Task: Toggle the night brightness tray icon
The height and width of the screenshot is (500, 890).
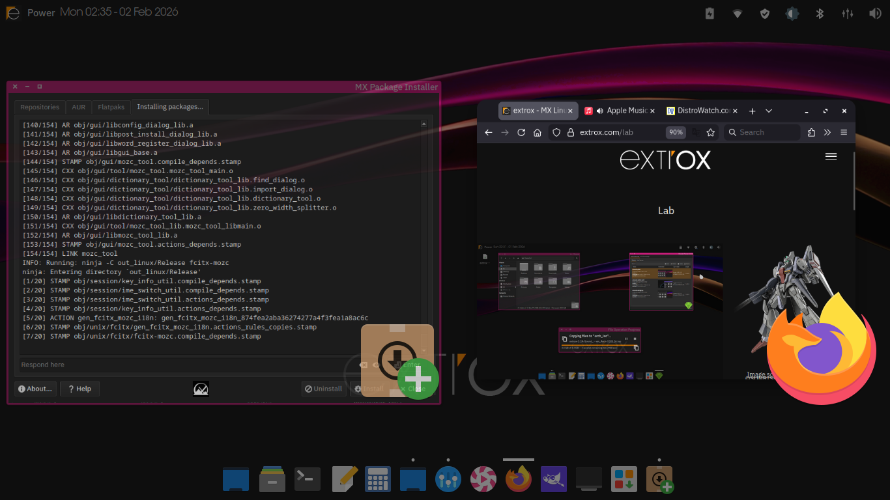Action: coord(792,13)
